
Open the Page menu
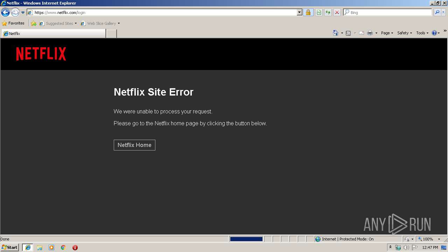pos(387,33)
